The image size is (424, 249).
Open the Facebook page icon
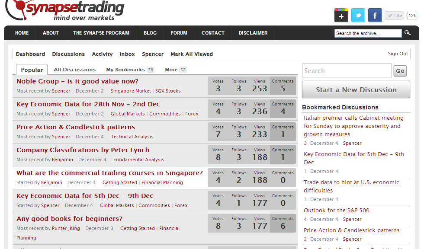pos(375,16)
